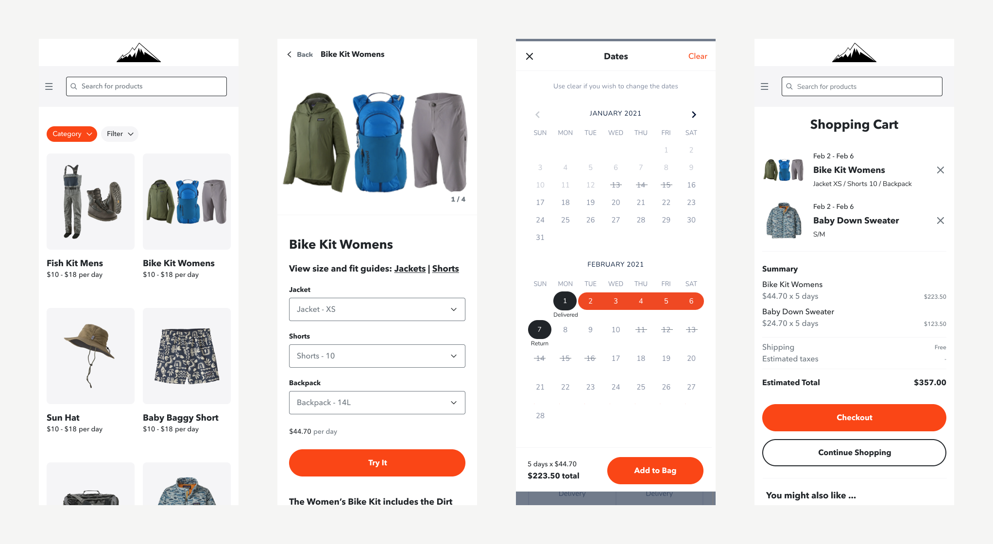Click the hamburger menu icon right panel
The height and width of the screenshot is (544, 993).
tap(765, 86)
